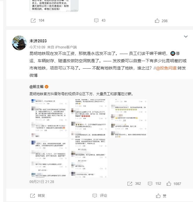Open the bottom-middle screenshot thumbnail in grid

pyautogui.click(x=89, y=158)
